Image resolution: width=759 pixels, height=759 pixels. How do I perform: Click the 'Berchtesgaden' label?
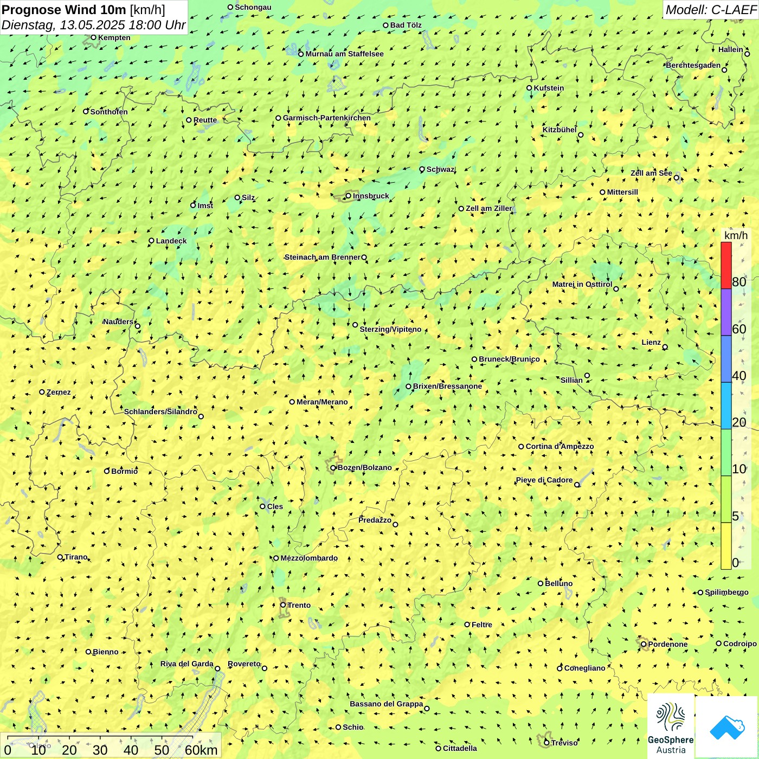click(x=693, y=65)
